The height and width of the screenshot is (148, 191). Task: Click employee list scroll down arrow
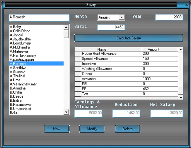66,112
